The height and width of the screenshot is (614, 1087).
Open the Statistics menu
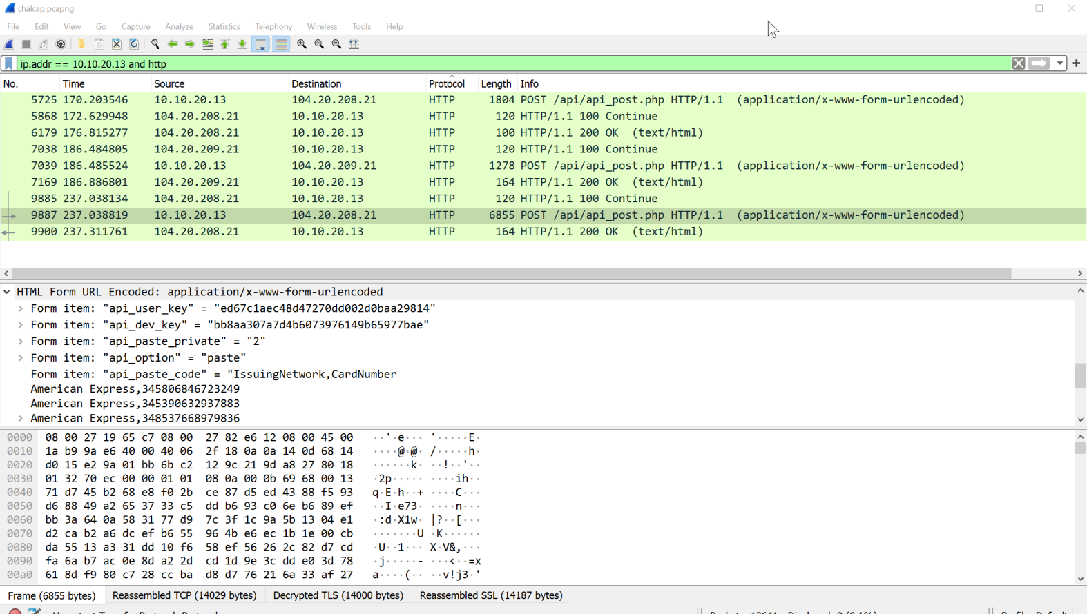pos(224,26)
